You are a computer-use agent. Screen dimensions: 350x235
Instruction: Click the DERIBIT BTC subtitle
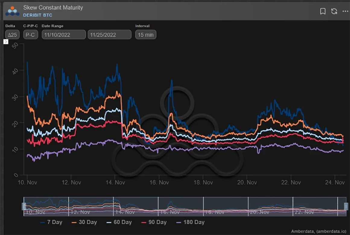(38, 15)
